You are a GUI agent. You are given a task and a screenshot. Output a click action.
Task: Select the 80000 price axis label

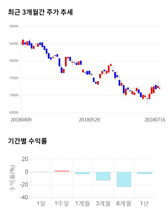click(13, 61)
